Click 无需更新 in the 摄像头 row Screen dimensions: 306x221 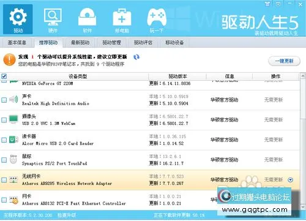click(274, 120)
